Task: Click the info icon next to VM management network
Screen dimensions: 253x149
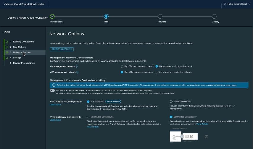Action: (76, 66)
